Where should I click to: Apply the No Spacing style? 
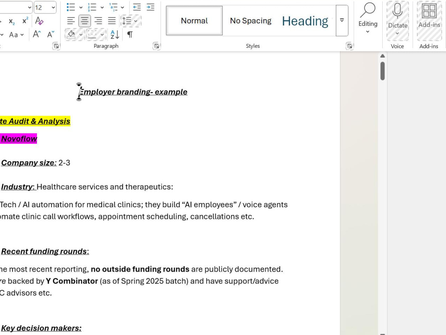point(251,21)
